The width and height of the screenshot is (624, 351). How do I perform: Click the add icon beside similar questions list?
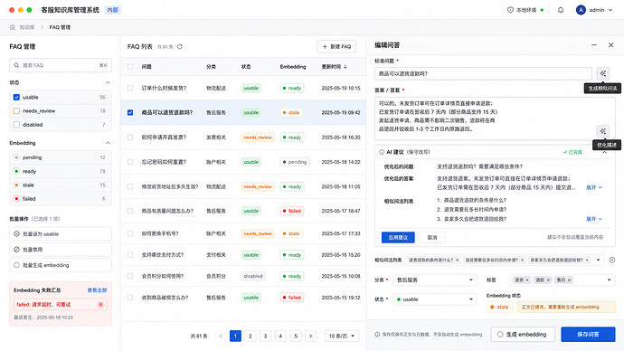pos(612,260)
